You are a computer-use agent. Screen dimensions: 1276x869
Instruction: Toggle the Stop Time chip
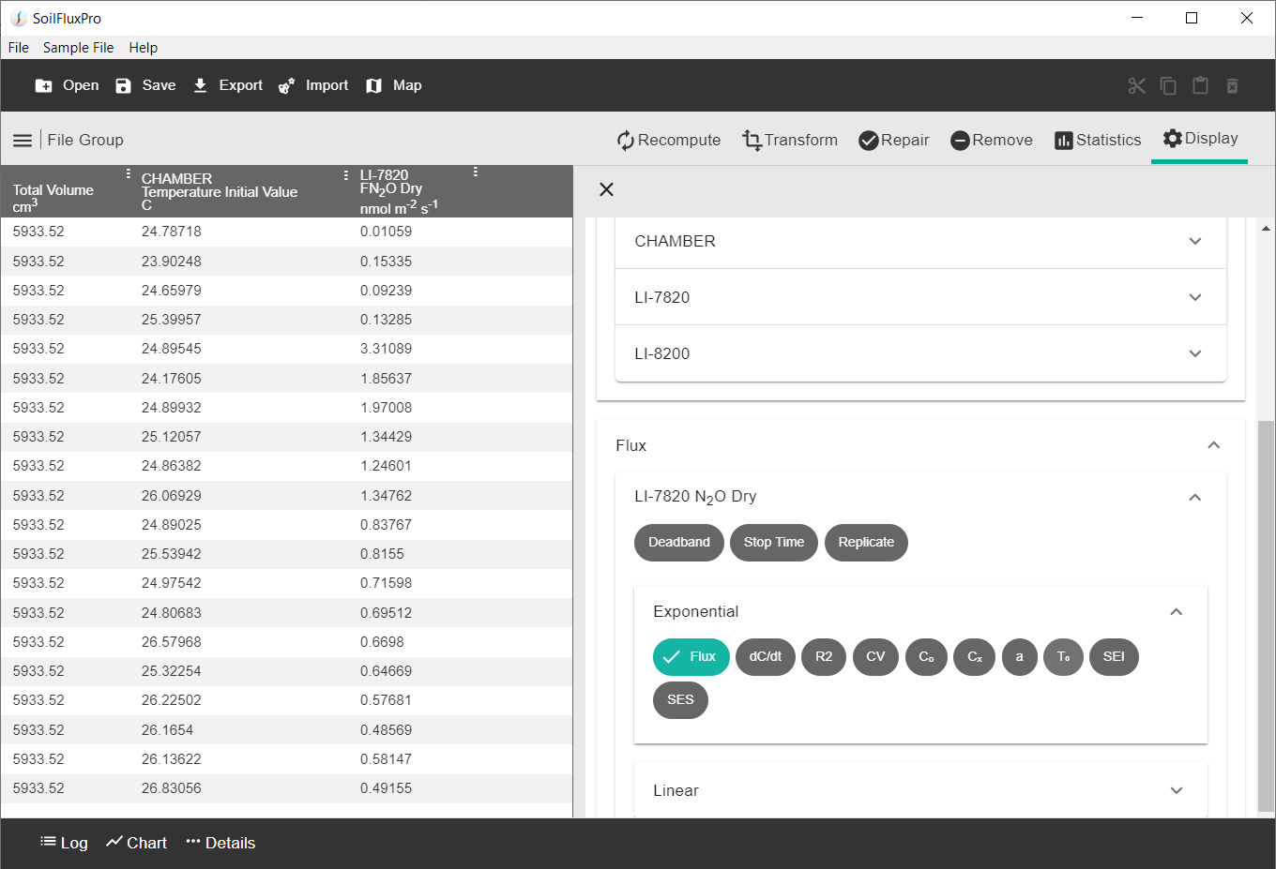click(774, 542)
